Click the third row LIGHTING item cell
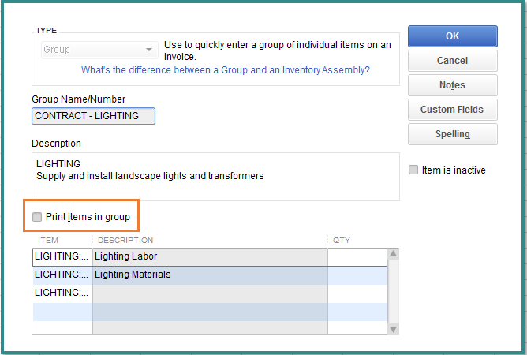This screenshot has width=527, height=355. pos(62,293)
